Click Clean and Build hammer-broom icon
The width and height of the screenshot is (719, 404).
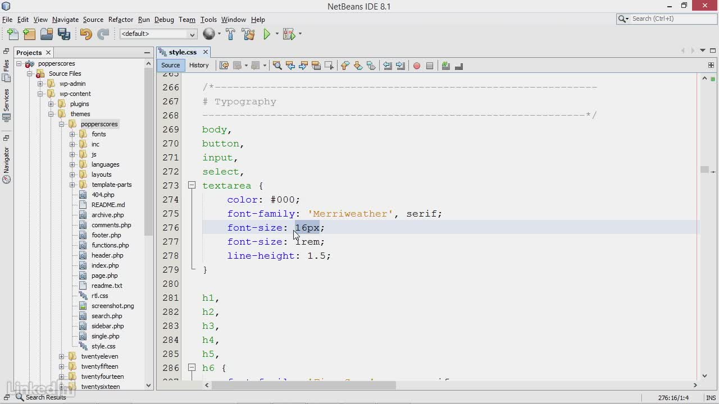[x=248, y=34]
